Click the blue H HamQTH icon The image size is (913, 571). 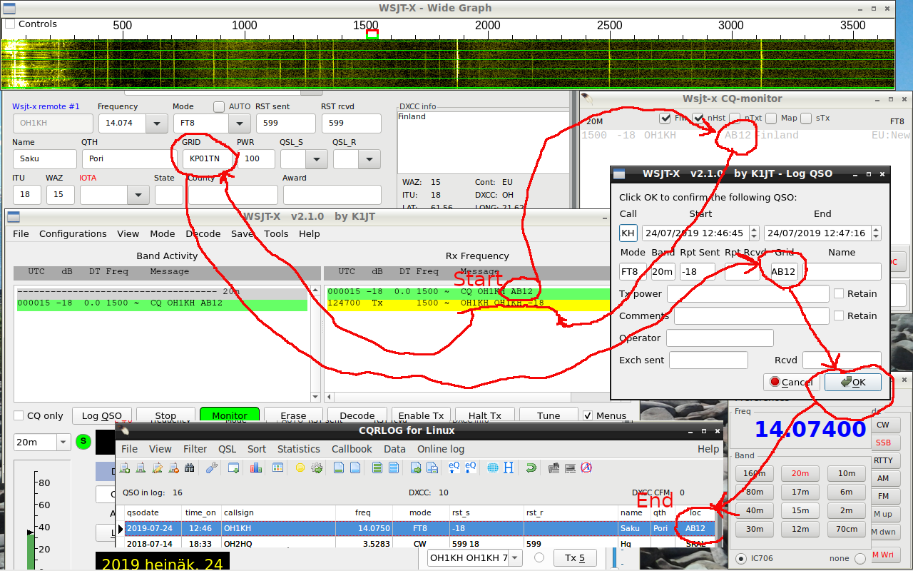pos(509,468)
